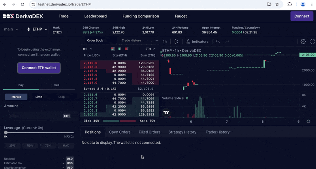Click the 2105.90 price label on chart axis
This screenshot has height=169, width=316.
[x=308, y=55]
